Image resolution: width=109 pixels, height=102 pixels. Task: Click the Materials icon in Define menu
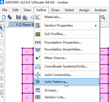click(x=38, y=17)
